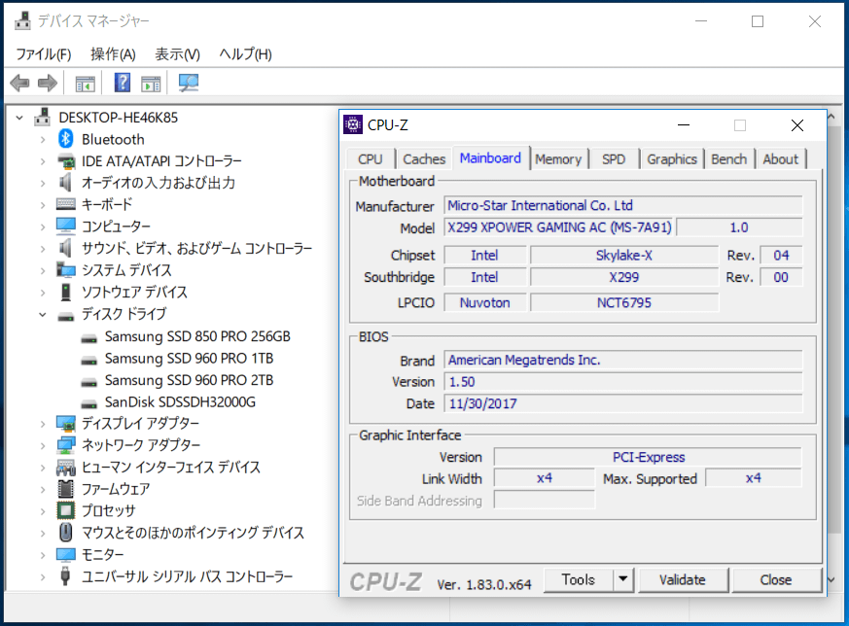849x626 pixels.
Task: Switch to the SPD tab
Action: point(614,159)
